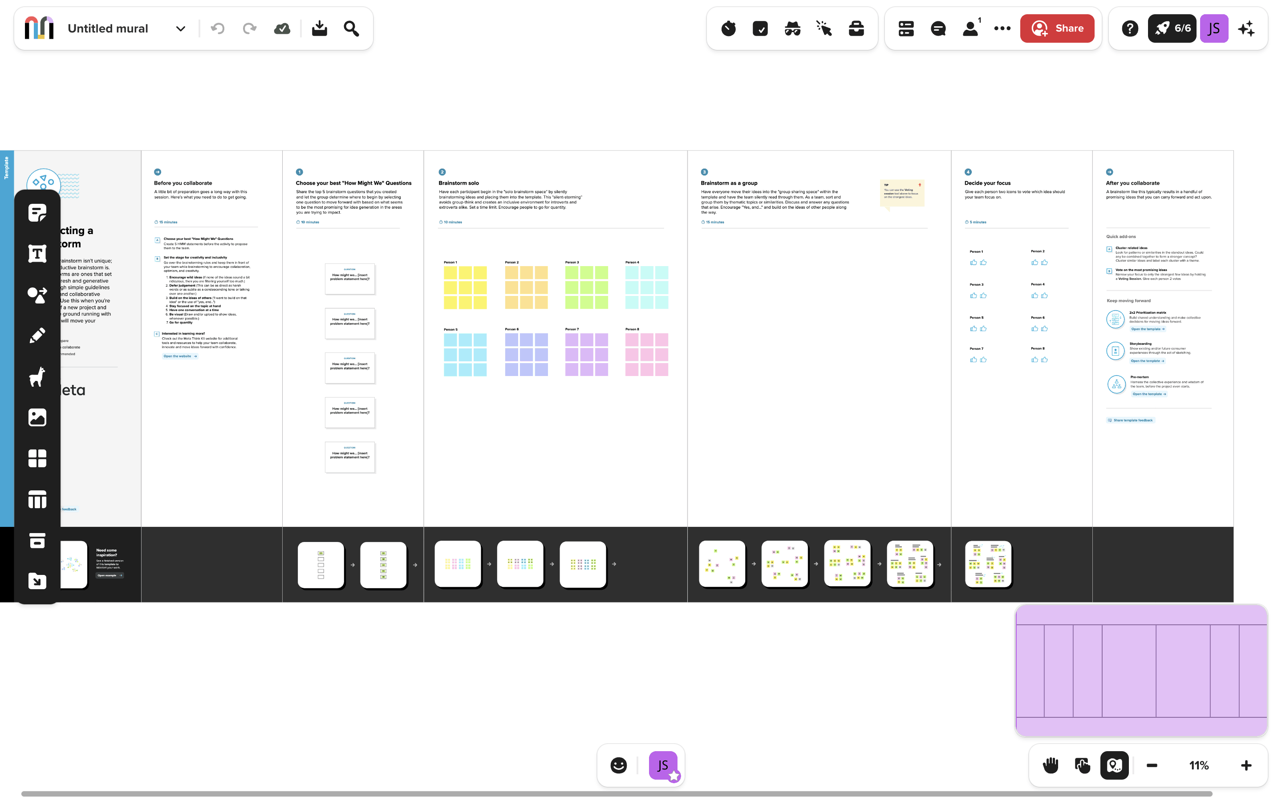This screenshot has width=1282, height=801.
Task: Open the icons library llama tool
Action: click(37, 376)
